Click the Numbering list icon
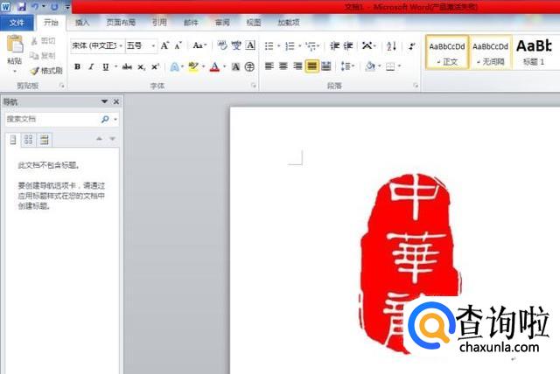The height and width of the screenshot is (374, 560). pyautogui.click(x=290, y=46)
